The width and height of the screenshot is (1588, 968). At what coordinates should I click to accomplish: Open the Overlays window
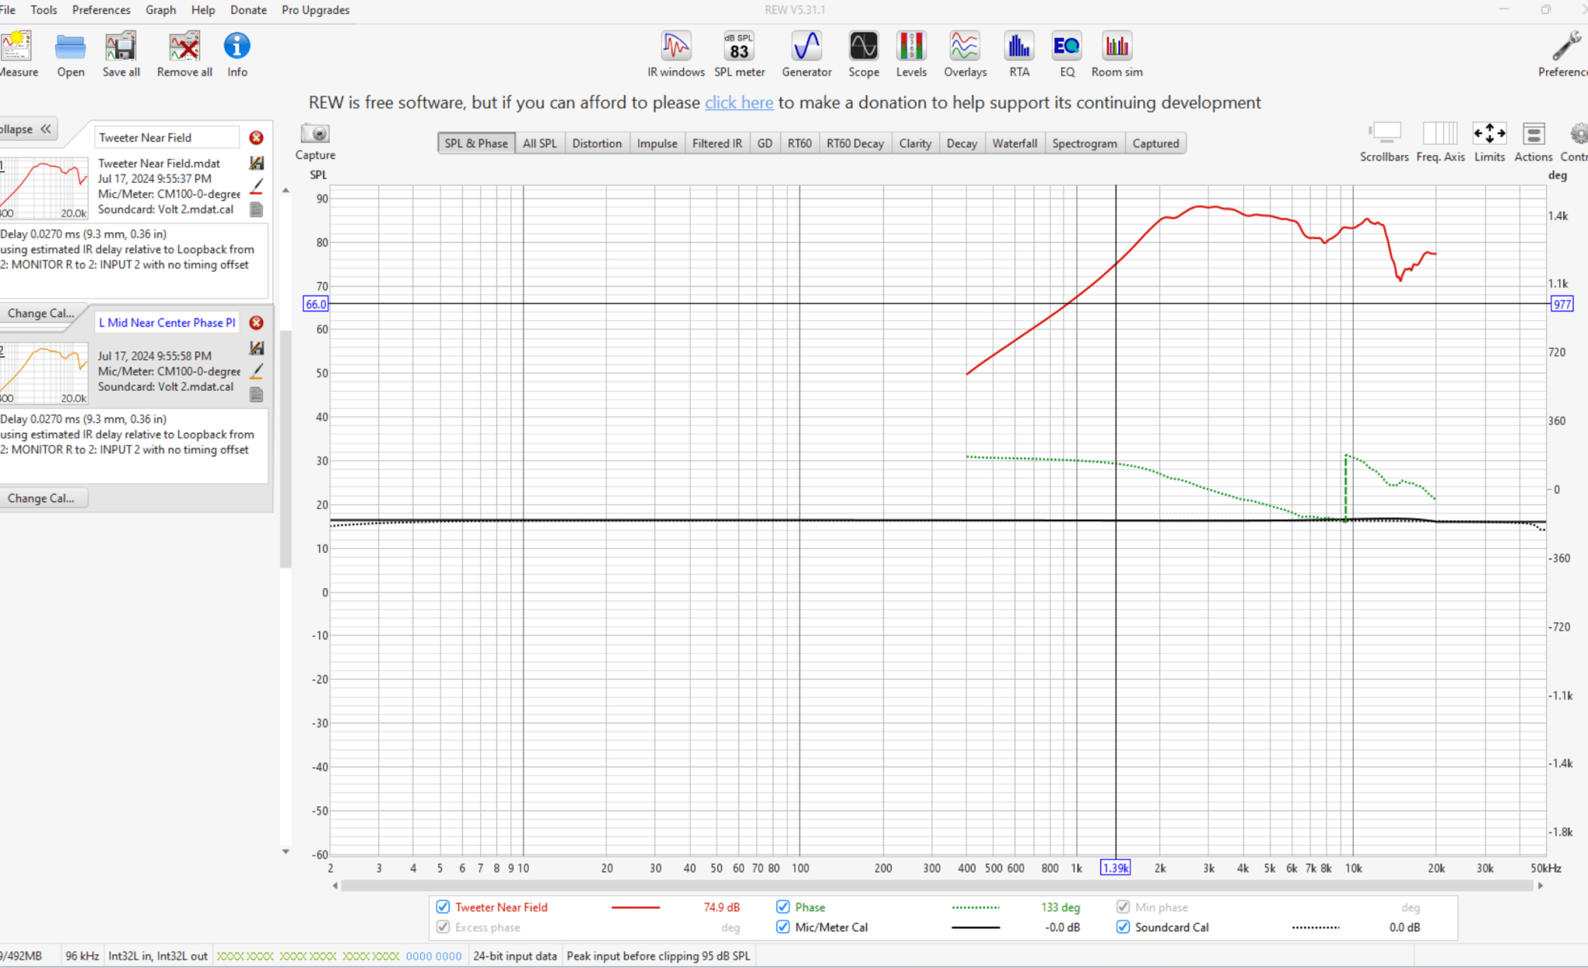click(x=965, y=54)
